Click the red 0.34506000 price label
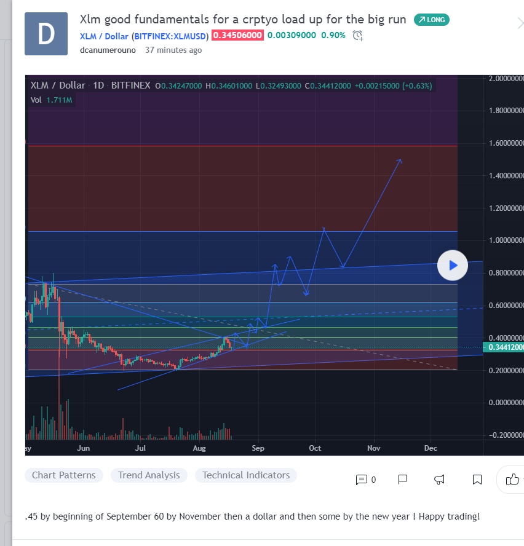524x546 pixels. (237, 35)
